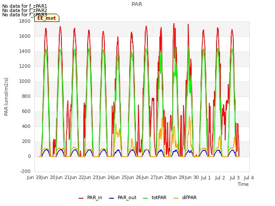Click the 1000 y-axis tick label
This screenshot has width=275, height=206.
[25, 81]
